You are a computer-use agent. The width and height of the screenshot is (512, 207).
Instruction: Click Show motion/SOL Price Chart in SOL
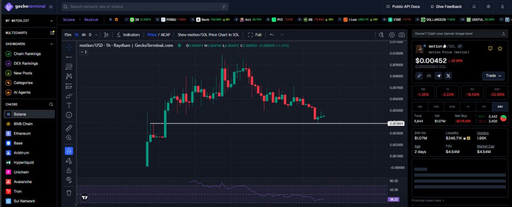(x=208, y=34)
